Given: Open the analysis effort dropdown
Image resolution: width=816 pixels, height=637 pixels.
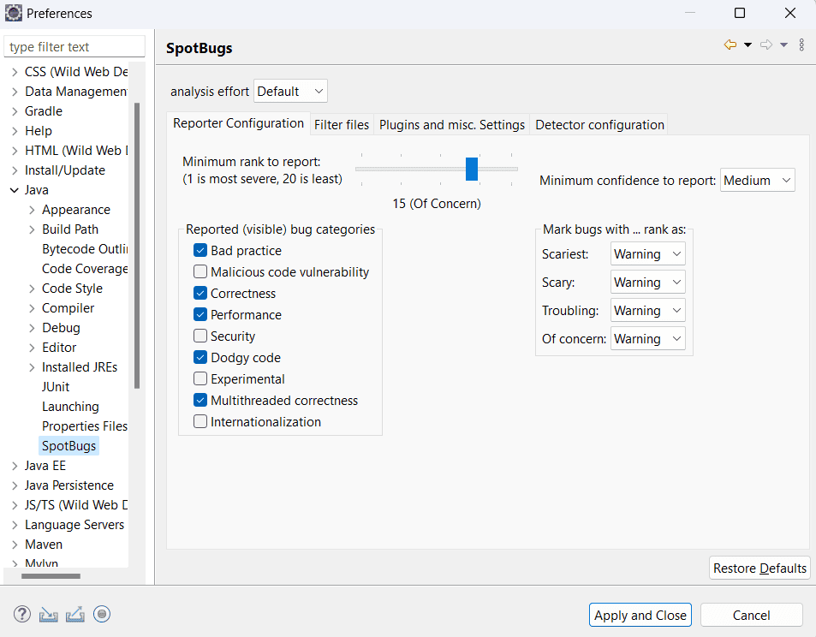Looking at the screenshot, I should (290, 92).
